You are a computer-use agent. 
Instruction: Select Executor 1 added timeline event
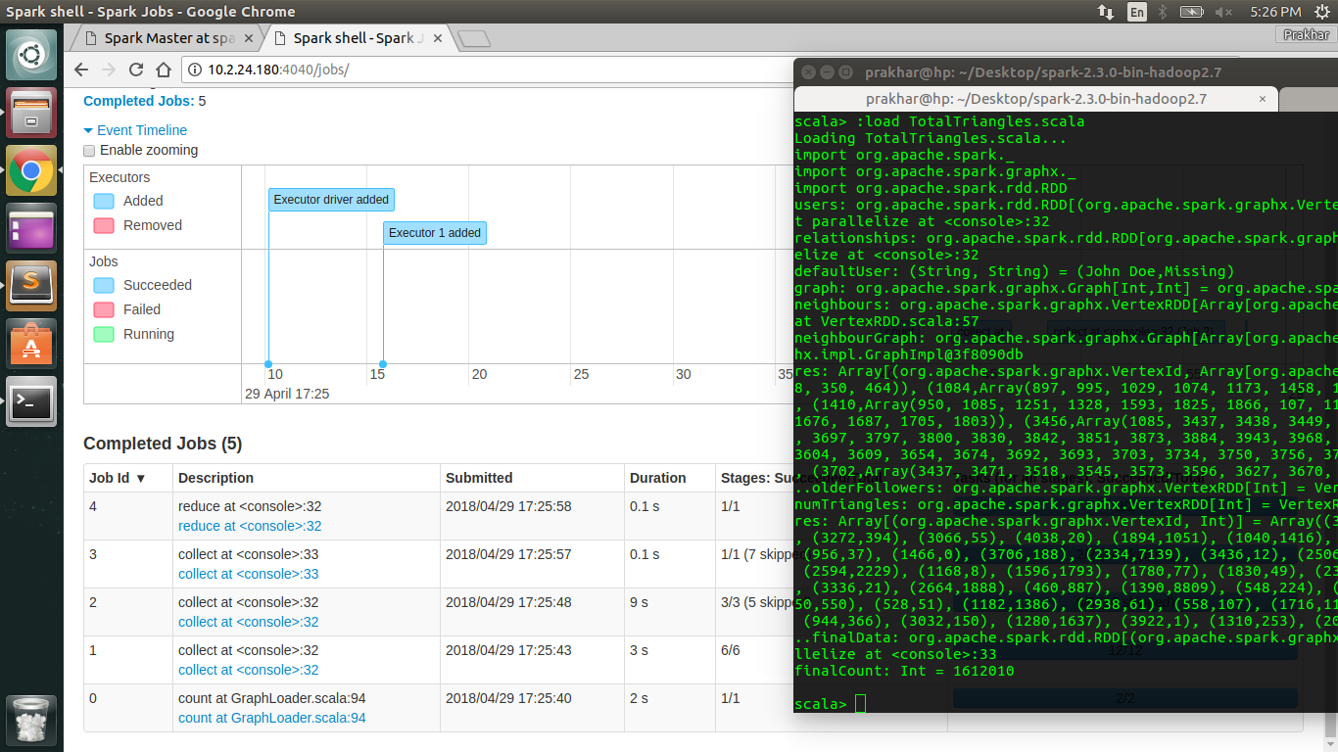tap(435, 233)
